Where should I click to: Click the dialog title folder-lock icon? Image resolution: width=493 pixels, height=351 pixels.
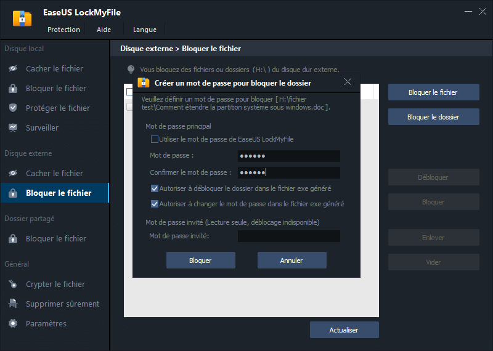click(x=144, y=83)
